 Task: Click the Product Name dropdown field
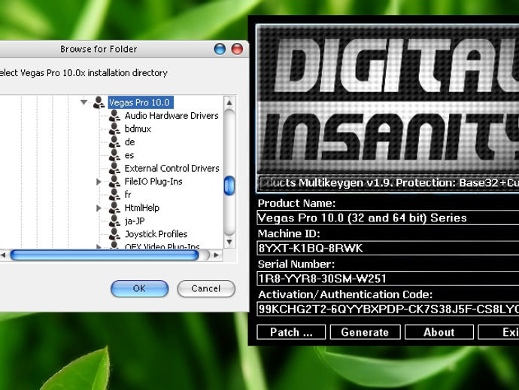[388, 218]
